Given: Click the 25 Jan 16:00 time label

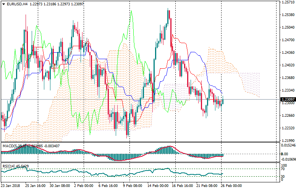Looking at the screenshot, I should [x=36, y=185].
